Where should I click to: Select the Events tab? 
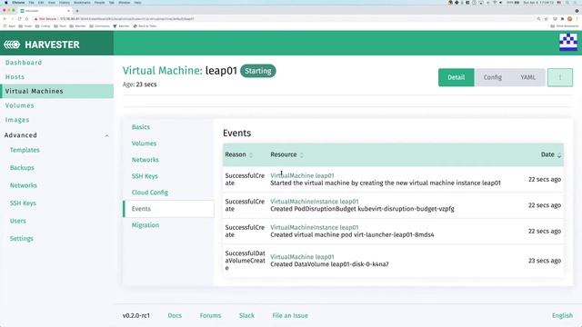[168, 209]
